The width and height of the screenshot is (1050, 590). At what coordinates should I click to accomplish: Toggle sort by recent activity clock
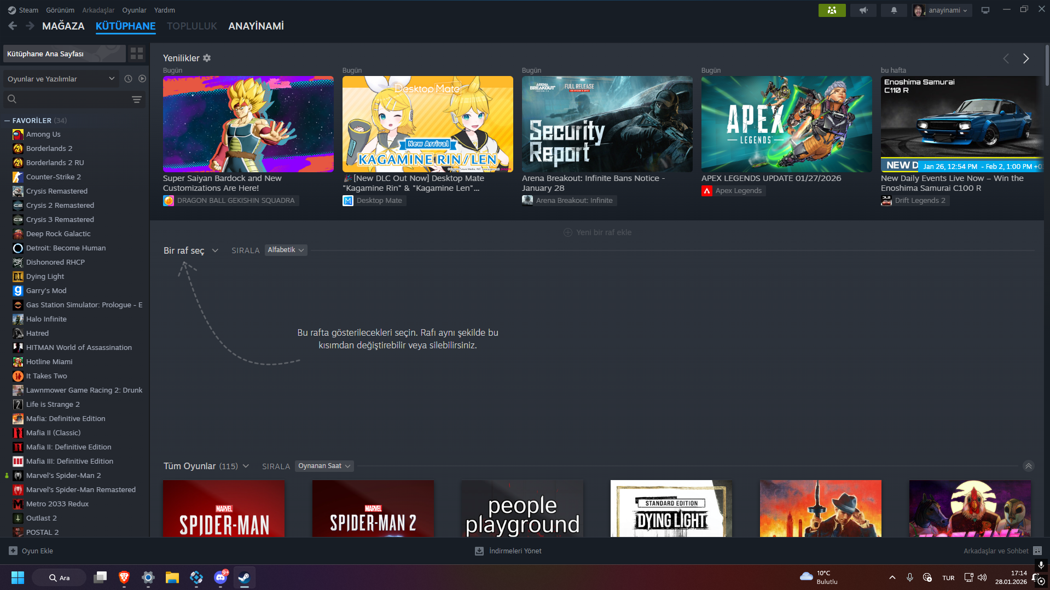[x=128, y=79]
